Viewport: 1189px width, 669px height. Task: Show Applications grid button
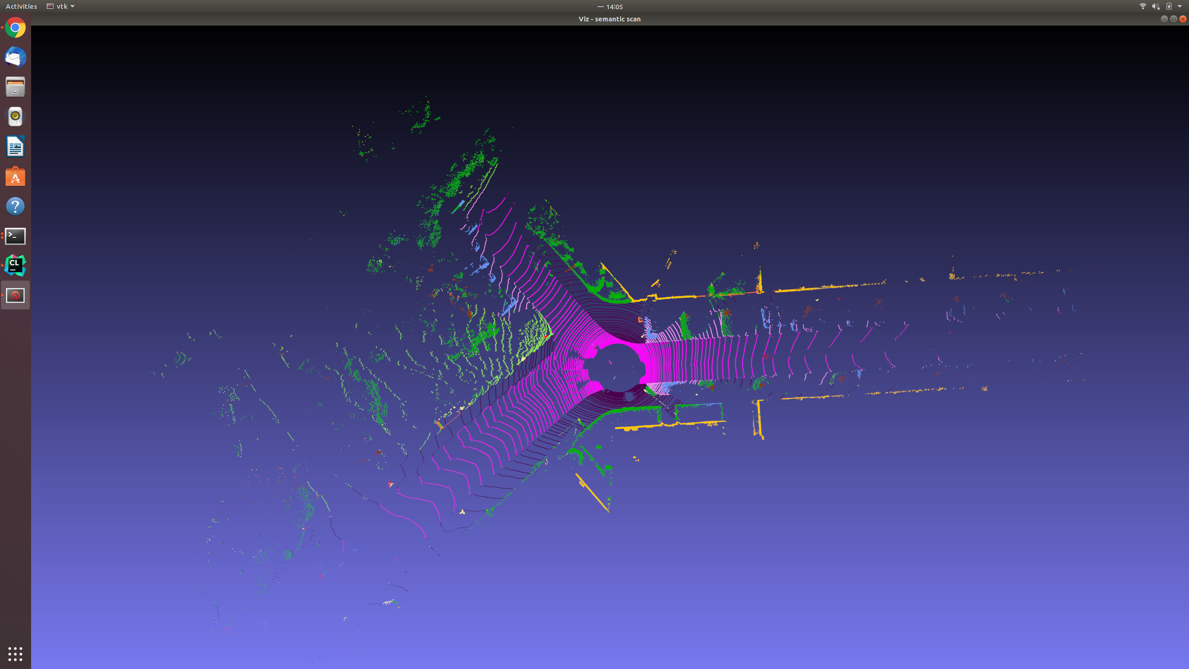click(x=15, y=654)
